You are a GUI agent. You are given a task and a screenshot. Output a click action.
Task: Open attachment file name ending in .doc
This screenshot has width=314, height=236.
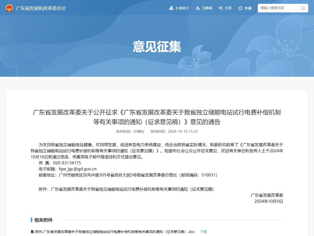[x=115, y=232]
